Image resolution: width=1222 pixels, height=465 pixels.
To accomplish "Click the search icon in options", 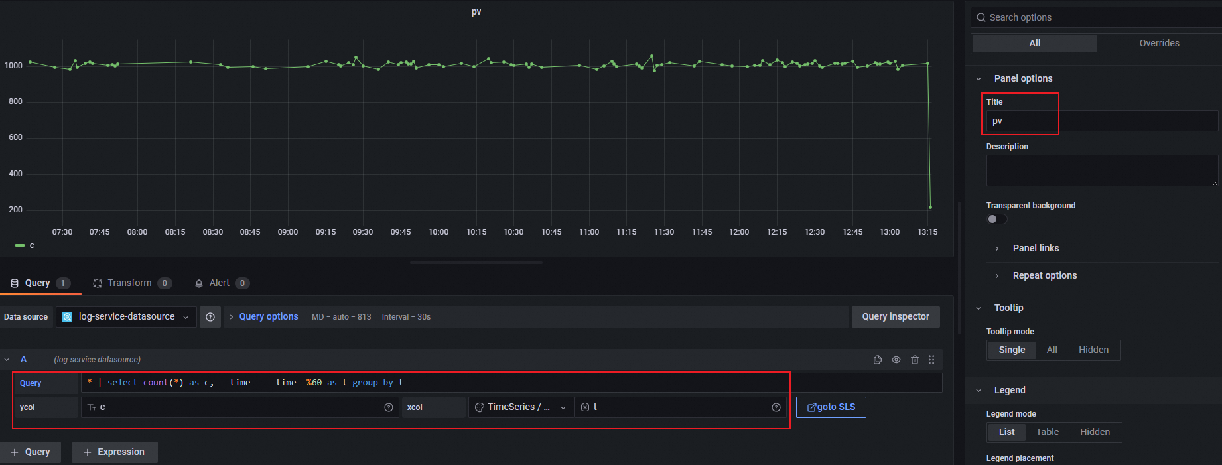I will pos(981,17).
